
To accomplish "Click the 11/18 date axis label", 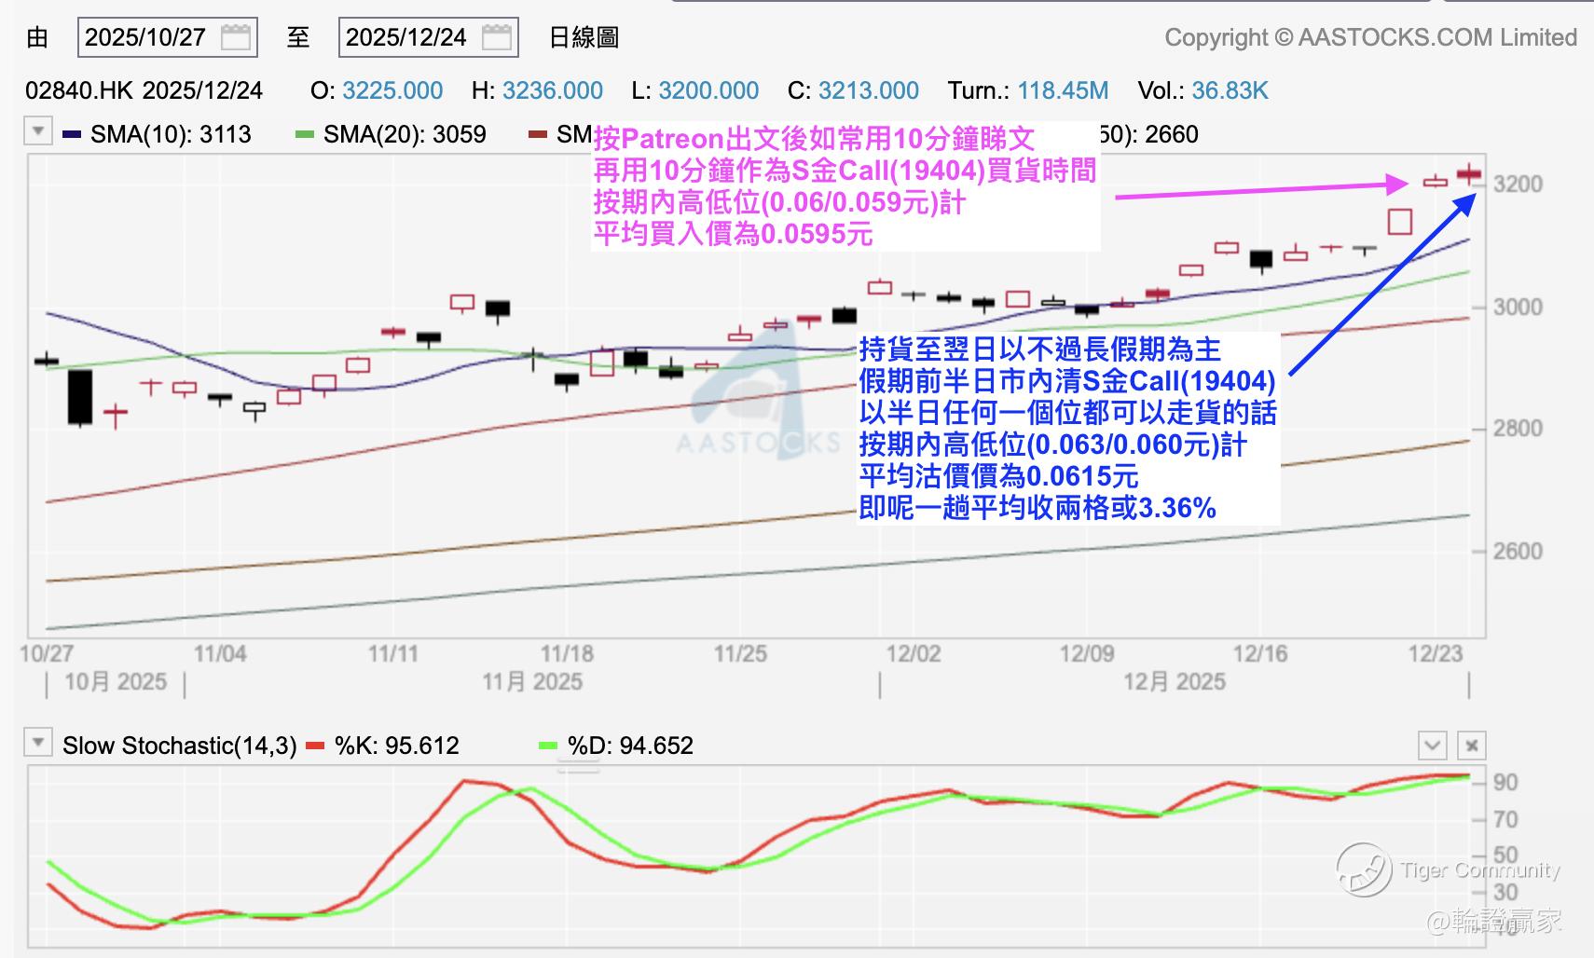I will (567, 653).
